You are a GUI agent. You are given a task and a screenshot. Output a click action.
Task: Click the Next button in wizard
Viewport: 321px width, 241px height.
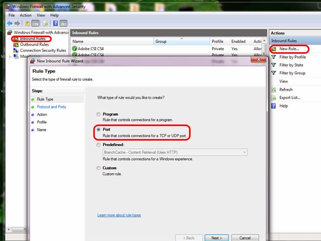click(217, 238)
